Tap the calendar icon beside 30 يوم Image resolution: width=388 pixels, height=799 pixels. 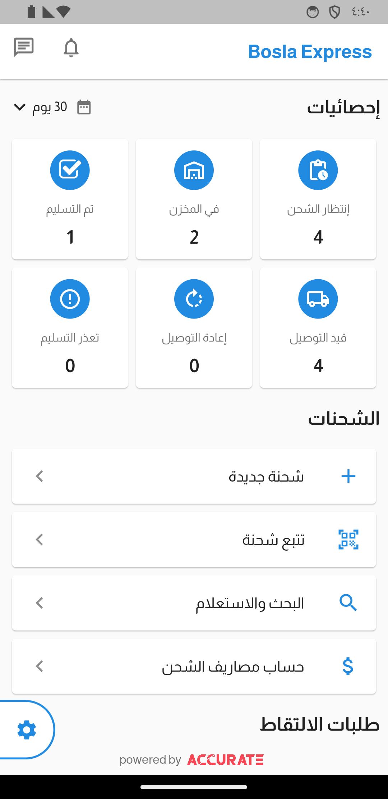click(84, 107)
